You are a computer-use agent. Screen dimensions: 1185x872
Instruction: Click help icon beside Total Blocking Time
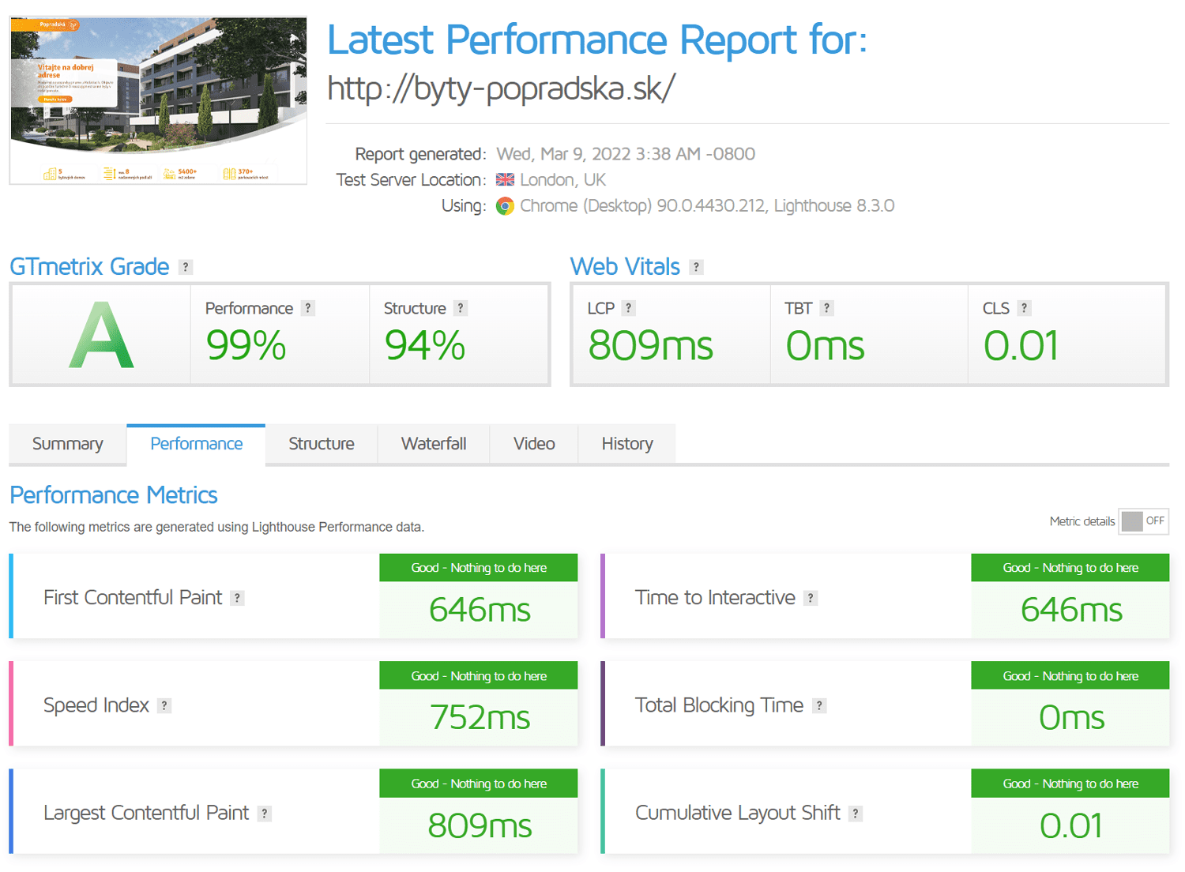(819, 705)
